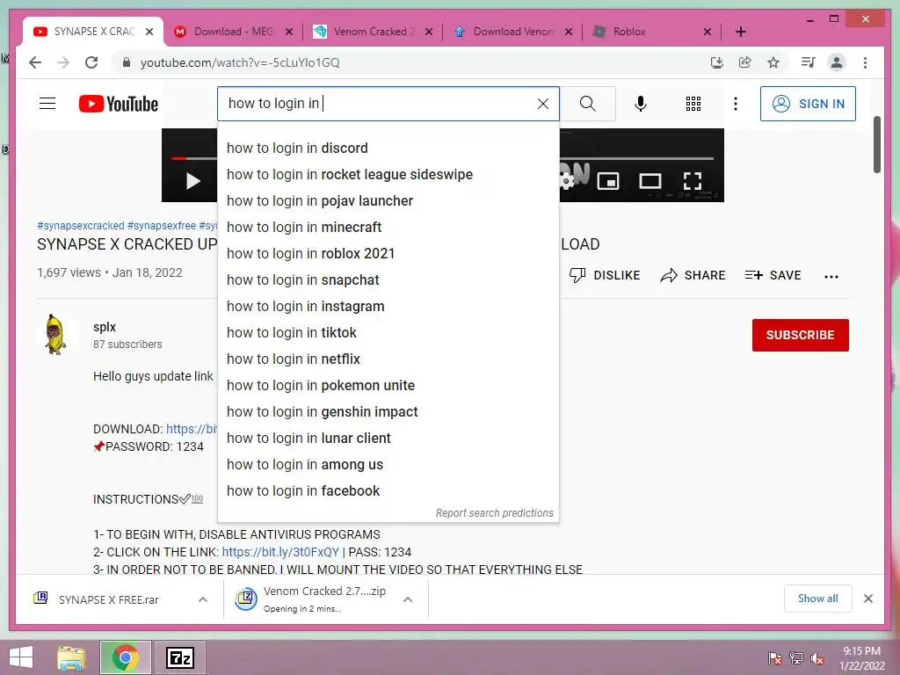Dislike the video
Image resolution: width=900 pixels, height=675 pixels.
tap(605, 275)
